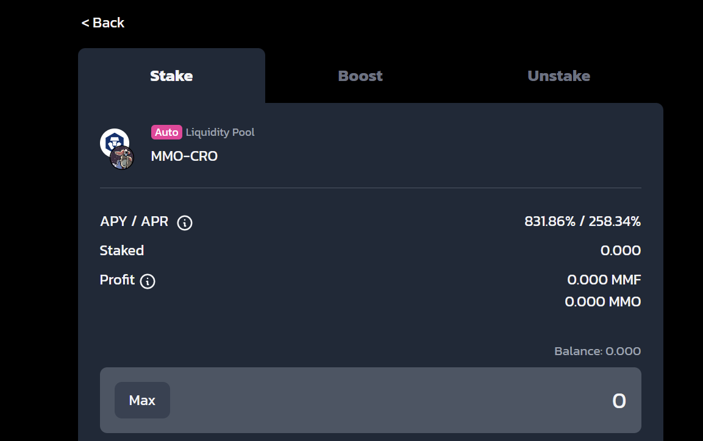Click the pink Auto badge
Viewport: 703px width, 441px height.
pos(166,132)
